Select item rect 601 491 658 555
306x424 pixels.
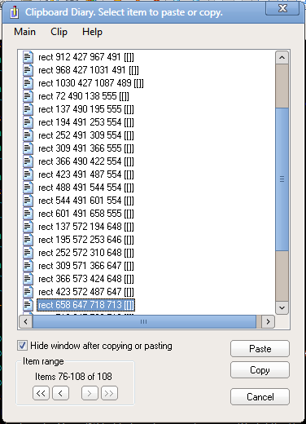[86, 214]
